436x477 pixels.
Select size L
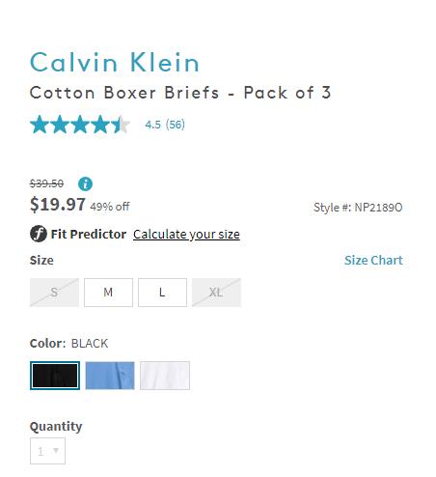(x=162, y=293)
